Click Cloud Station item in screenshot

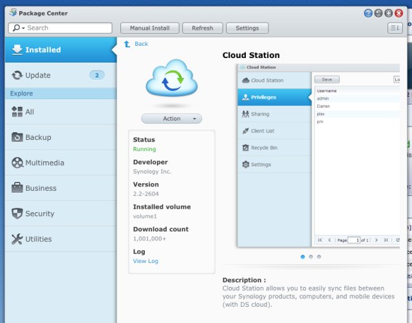click(x=274, y=81)
